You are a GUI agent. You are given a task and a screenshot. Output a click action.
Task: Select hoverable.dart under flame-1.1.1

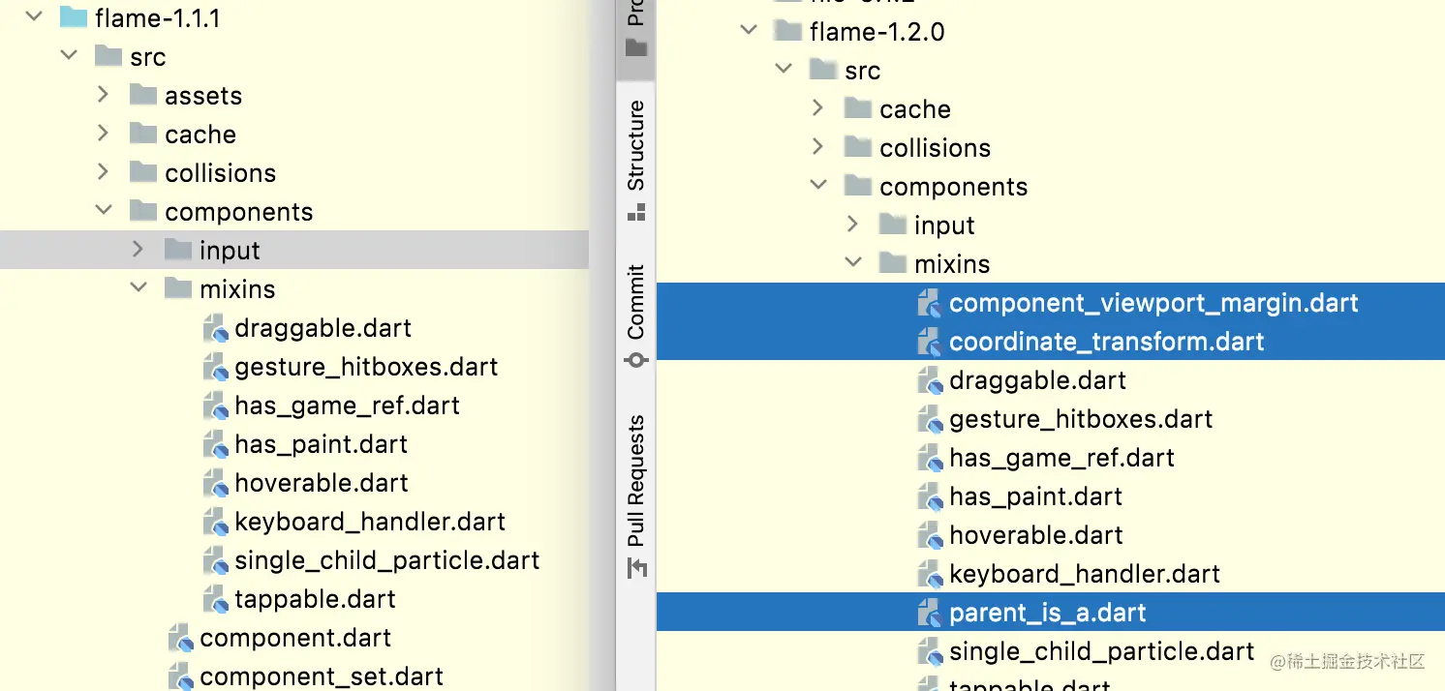click(322, 483)
